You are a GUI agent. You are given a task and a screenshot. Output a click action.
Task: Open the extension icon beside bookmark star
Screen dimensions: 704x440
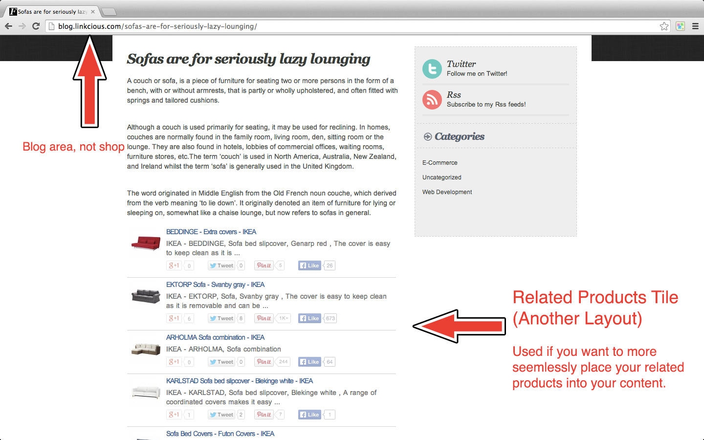pyautogui.click(x=680, y=26)
